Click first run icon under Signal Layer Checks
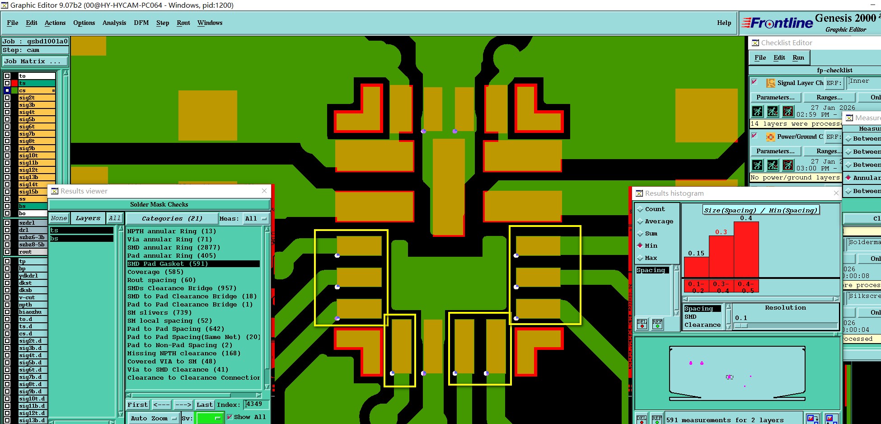The width and height of the screenshot is (881, 424). pos(758,111)
